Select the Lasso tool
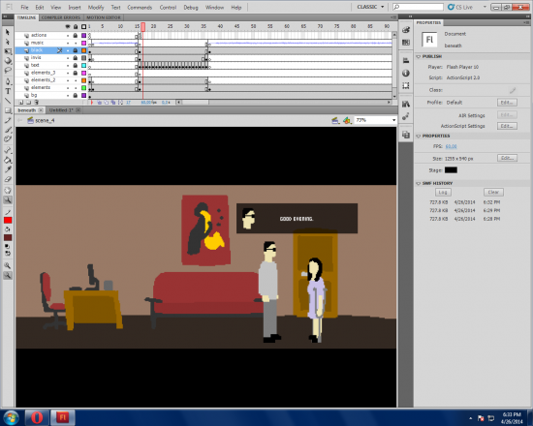 click(x=8, y=71)
